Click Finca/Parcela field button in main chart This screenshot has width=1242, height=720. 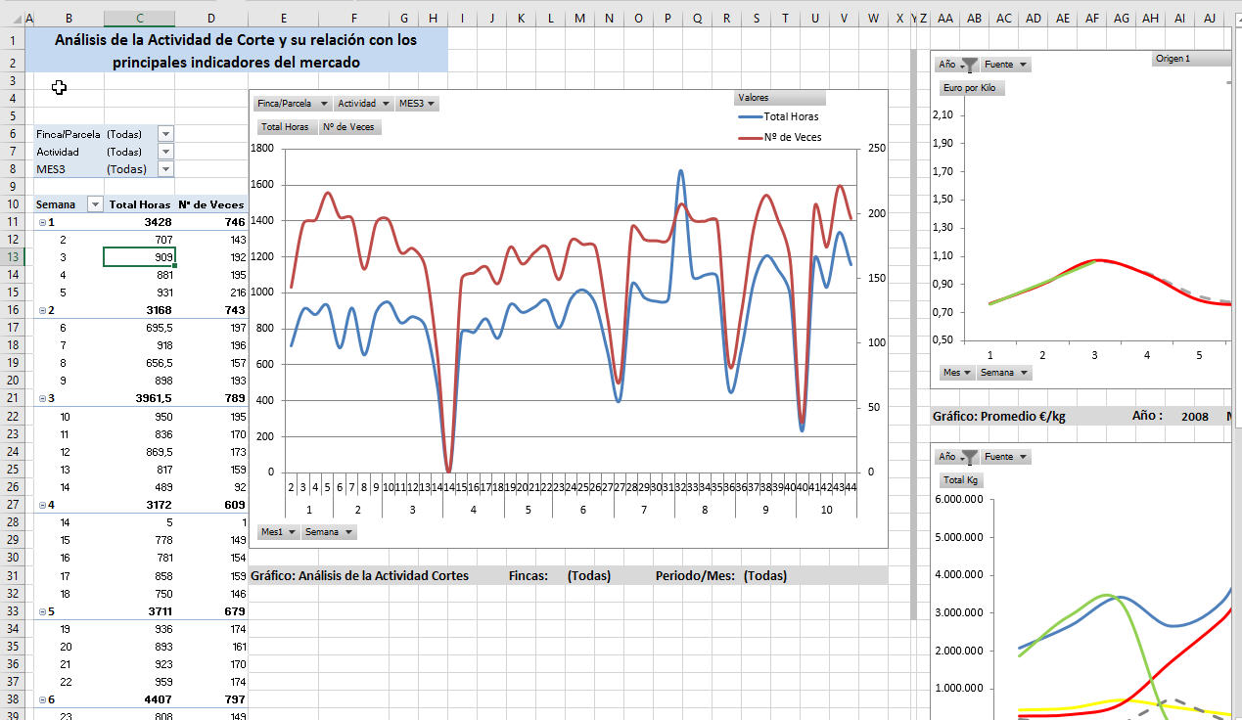(x=292, y=104)
